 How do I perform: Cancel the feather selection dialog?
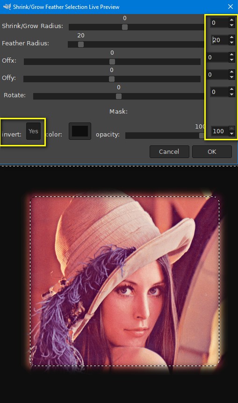(169, 151)
